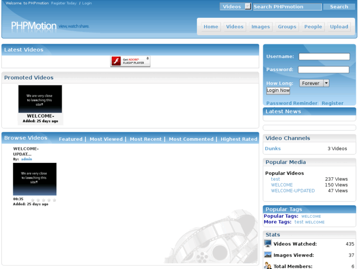Select the Most Commented browse filter
Image resolution: width=358 pixels, height=269 pixels.
tap(191, 139)
